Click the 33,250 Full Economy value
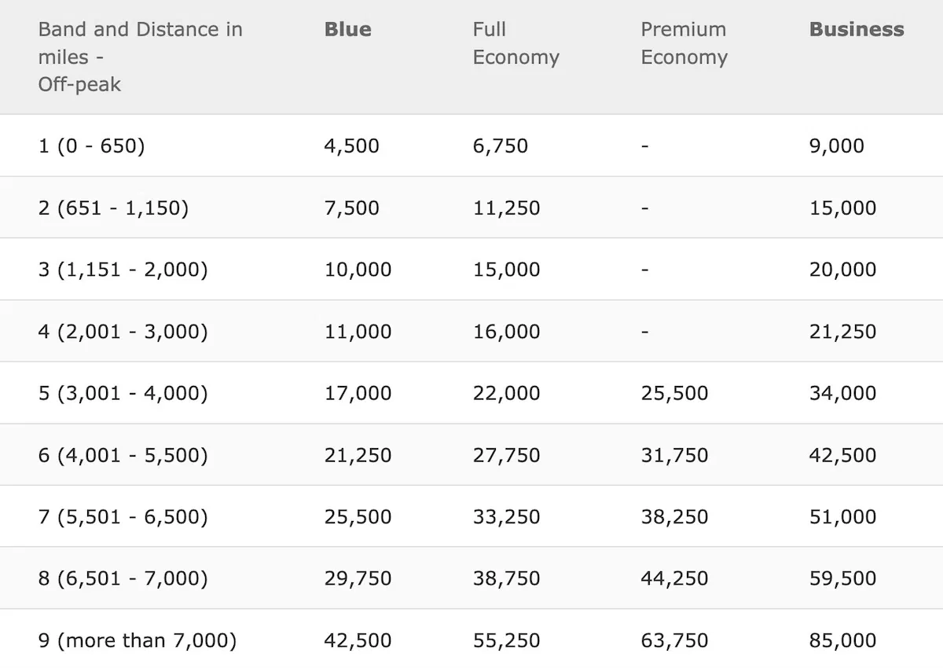This screenshot has height=668, width=943. (506, 517)
